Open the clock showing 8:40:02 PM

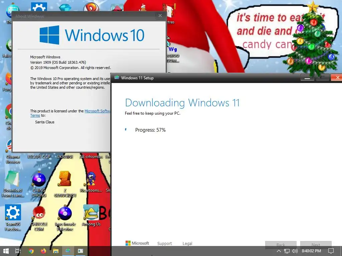[311, 251]
